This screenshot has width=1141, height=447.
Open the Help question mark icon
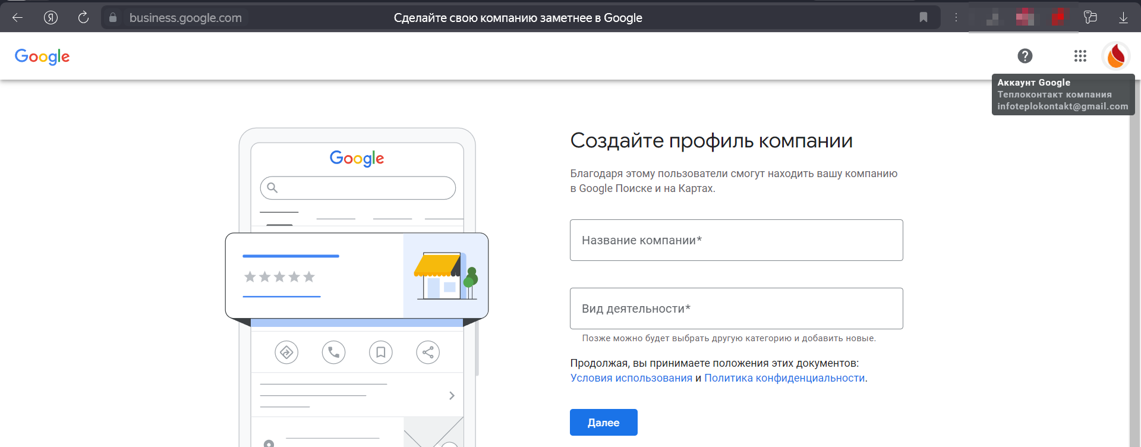click(1025, 56)
